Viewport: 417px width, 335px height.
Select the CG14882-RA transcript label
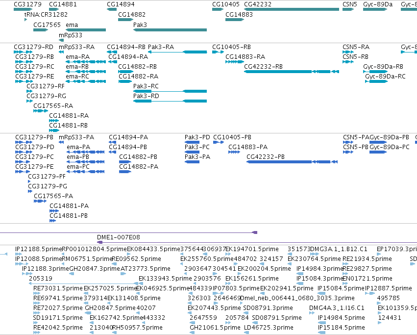click(x=139, y=76)
